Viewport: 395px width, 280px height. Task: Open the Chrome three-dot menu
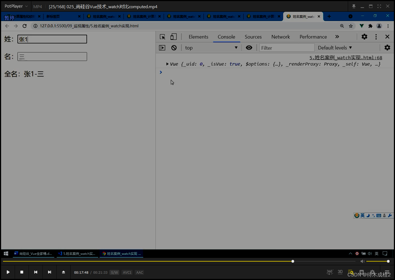(x=388, y=26)
